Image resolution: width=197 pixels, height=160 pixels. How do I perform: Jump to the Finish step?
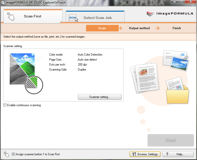[x=177, y=28]
